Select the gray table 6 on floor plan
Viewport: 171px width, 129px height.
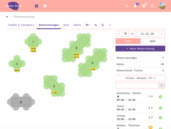21,102
